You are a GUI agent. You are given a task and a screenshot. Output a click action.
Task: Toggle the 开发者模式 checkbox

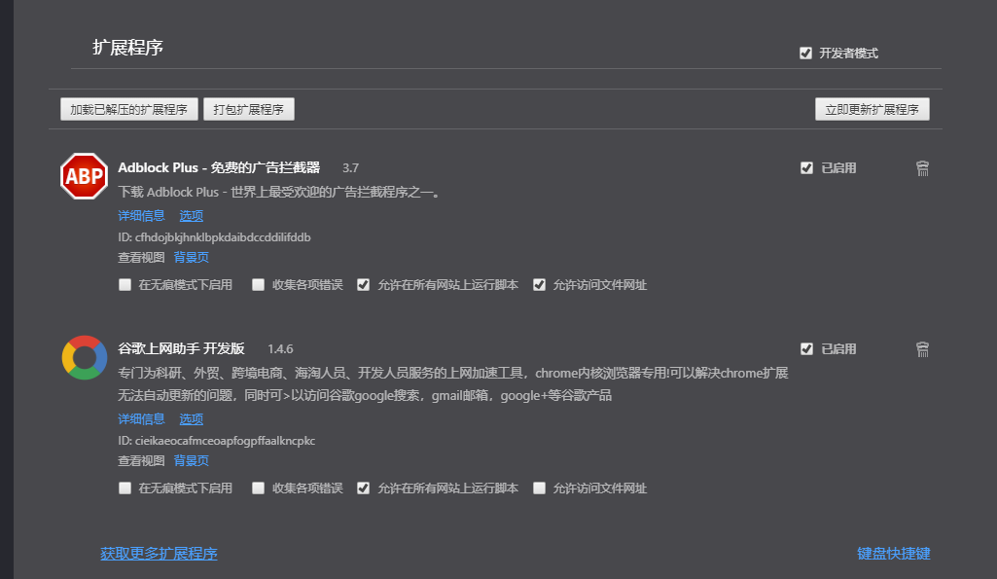click(805, 53)
